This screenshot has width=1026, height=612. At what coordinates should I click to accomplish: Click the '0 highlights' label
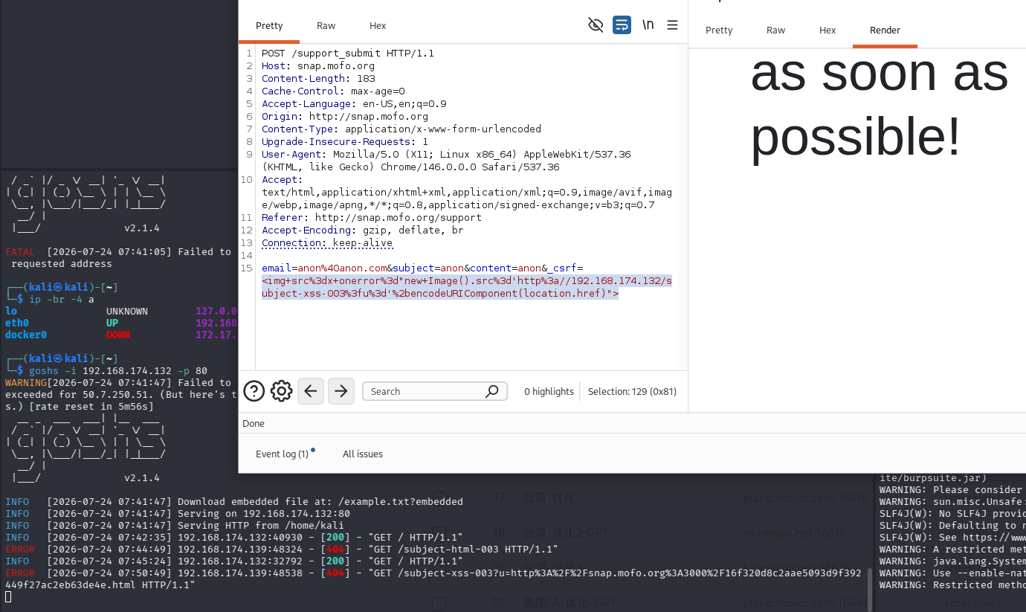point(549,391)
